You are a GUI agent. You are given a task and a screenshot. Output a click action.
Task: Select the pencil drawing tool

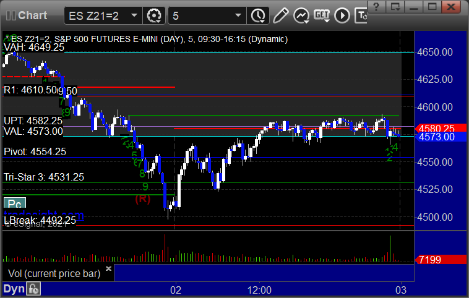pyautogui.click(x=280, y=15)
